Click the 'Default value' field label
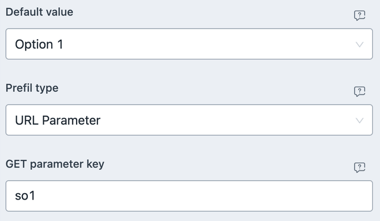 (39, 12)
